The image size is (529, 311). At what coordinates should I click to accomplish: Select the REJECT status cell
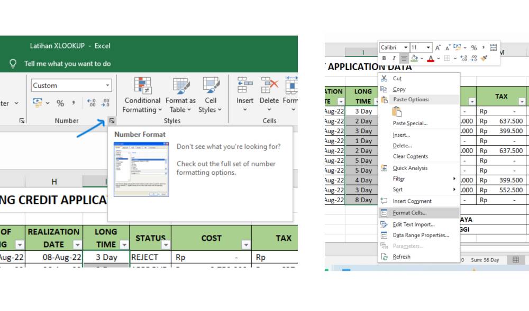tap(150, 257)
